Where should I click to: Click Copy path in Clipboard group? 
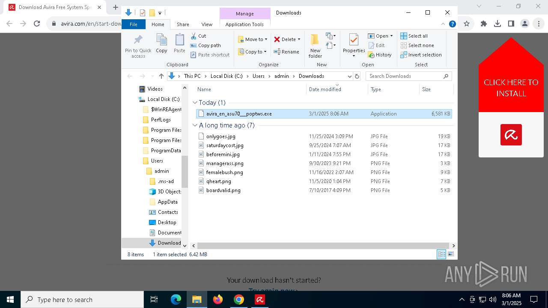pyautogui.click(x=205, y=45)
